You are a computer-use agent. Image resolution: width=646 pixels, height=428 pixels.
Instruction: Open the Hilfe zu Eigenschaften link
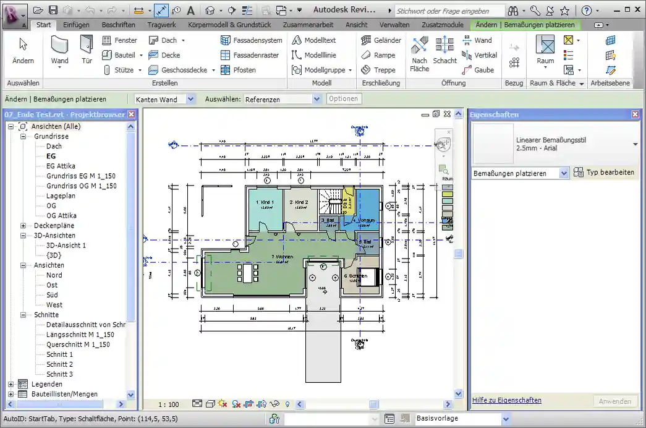[x=506, y=400]
